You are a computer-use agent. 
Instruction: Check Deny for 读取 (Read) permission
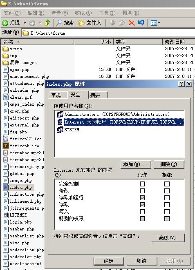(167, 205)
